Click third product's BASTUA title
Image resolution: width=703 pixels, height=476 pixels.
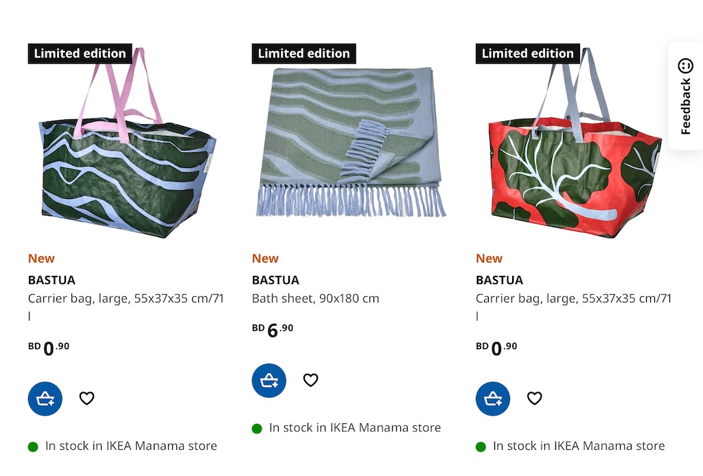click(500, 280)
